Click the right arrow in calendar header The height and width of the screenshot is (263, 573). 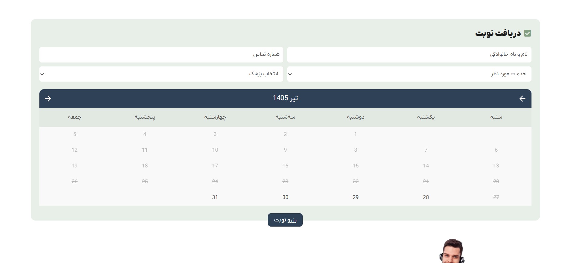tap(48, 99)
